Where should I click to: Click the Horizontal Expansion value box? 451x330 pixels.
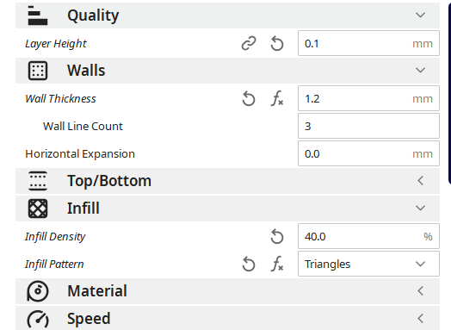[368, 153]
